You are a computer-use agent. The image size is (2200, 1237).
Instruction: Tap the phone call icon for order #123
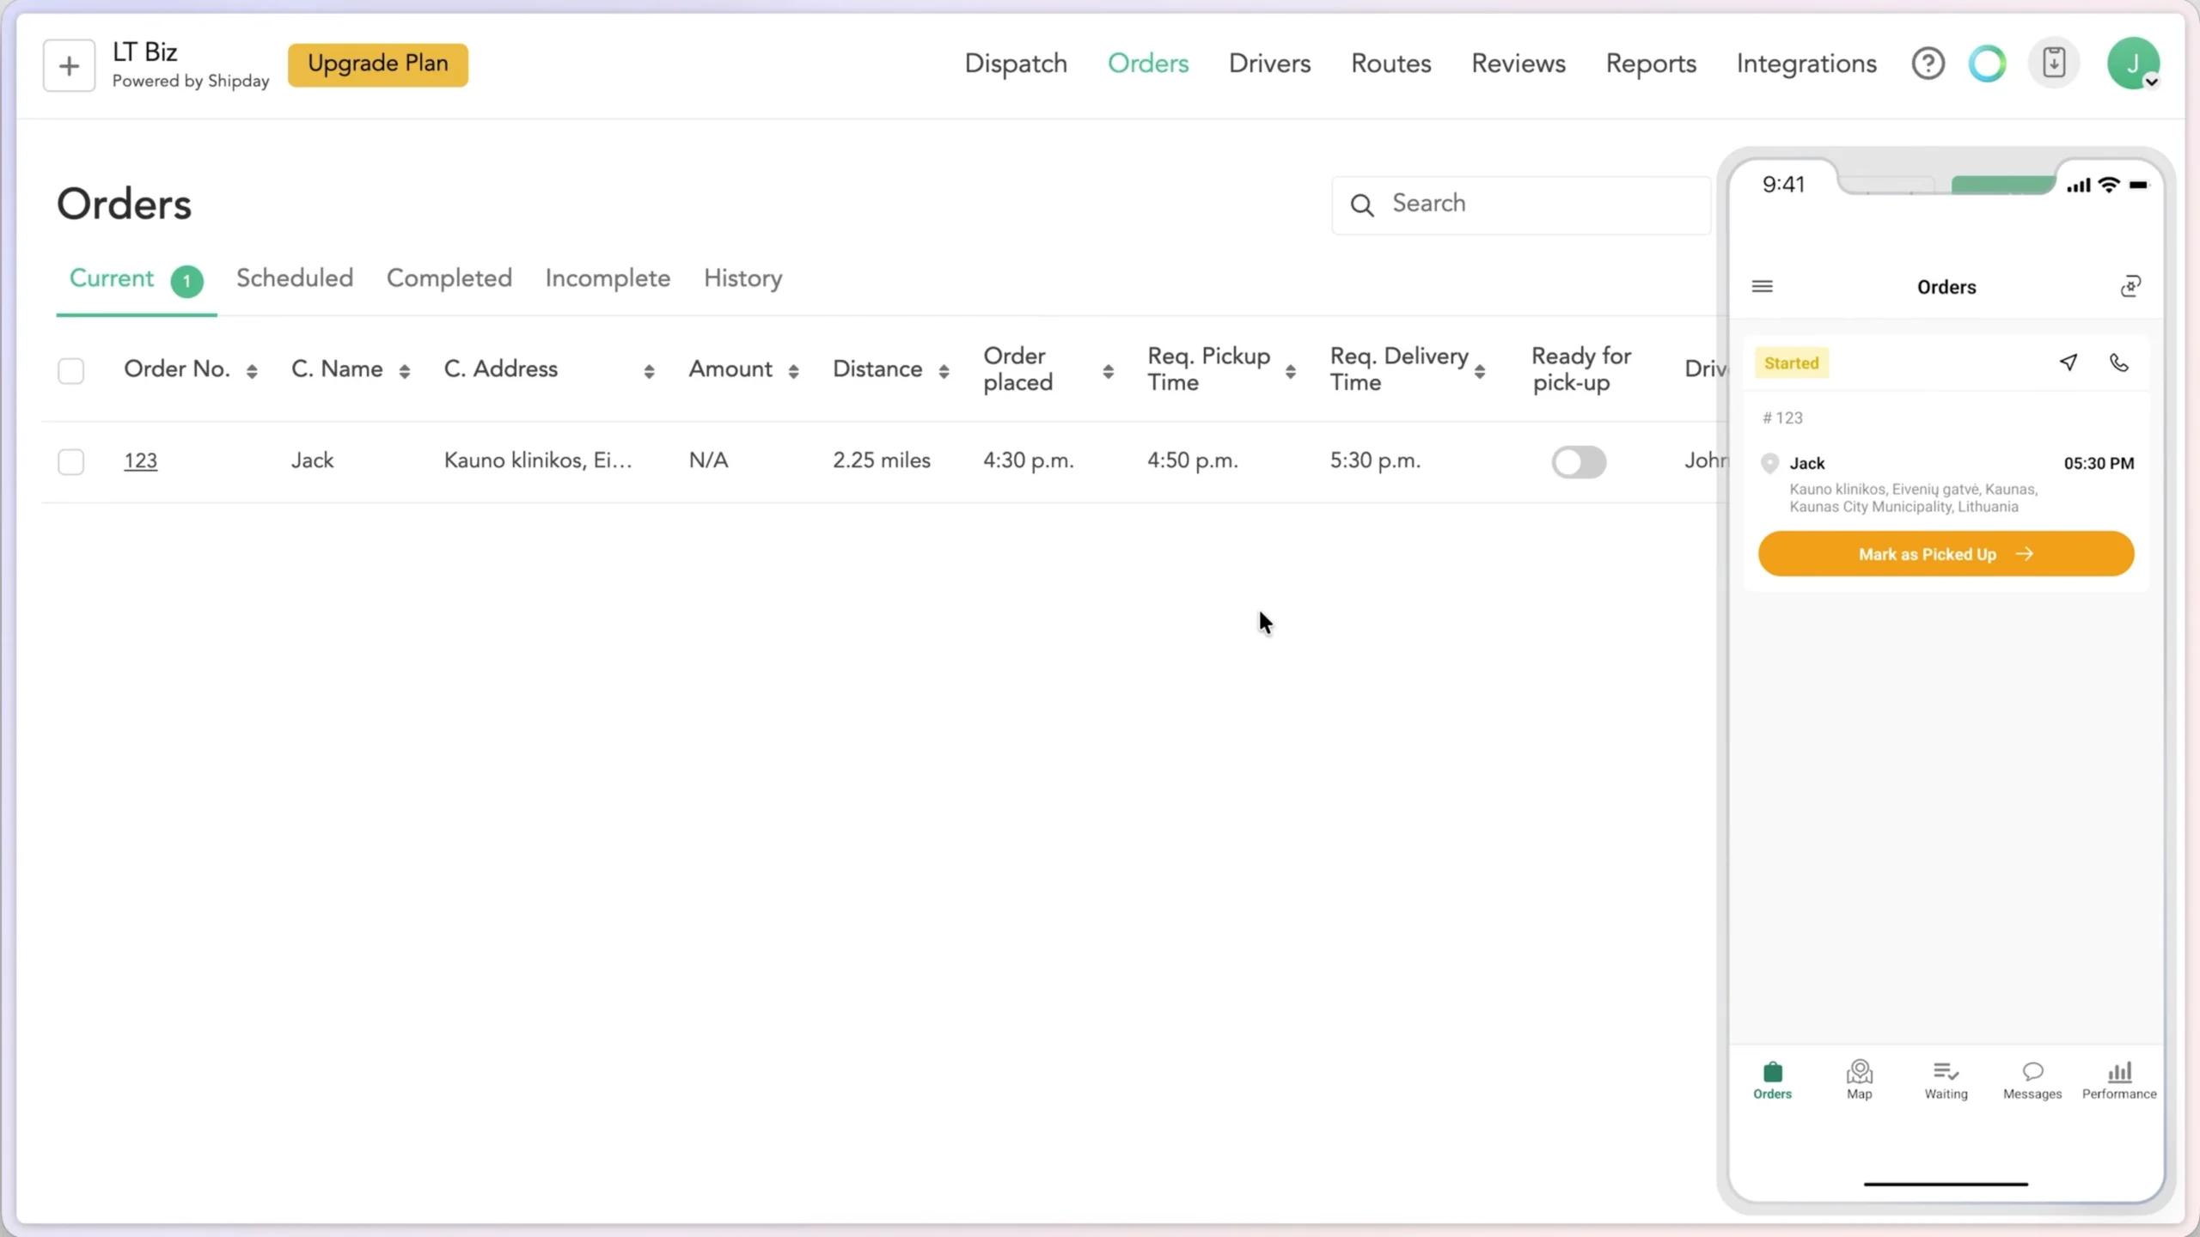(x=2119, y=363)
